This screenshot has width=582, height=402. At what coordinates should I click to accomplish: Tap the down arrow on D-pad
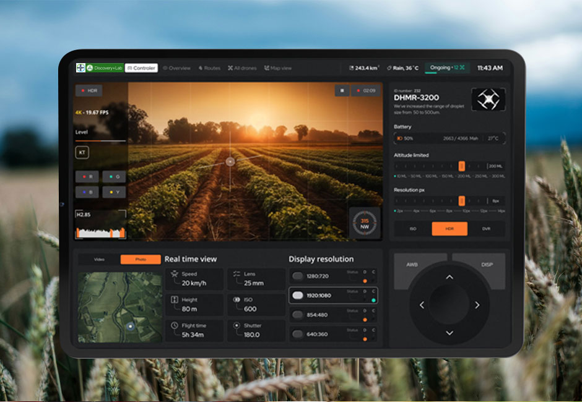pyautogui.click(x=450, y=333)
